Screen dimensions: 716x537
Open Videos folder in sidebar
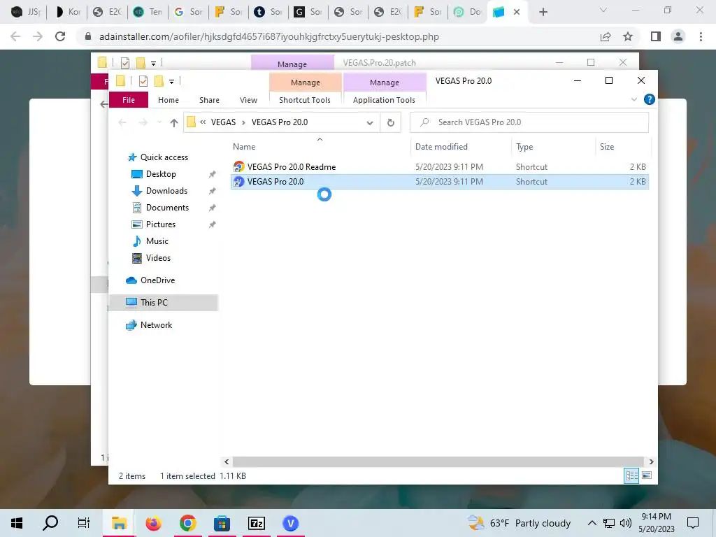158,258
